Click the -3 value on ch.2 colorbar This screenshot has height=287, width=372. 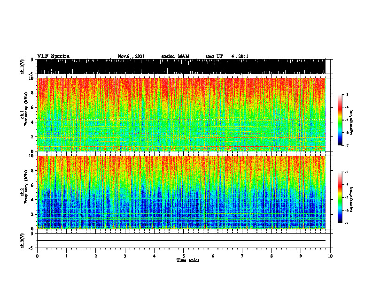347,172
